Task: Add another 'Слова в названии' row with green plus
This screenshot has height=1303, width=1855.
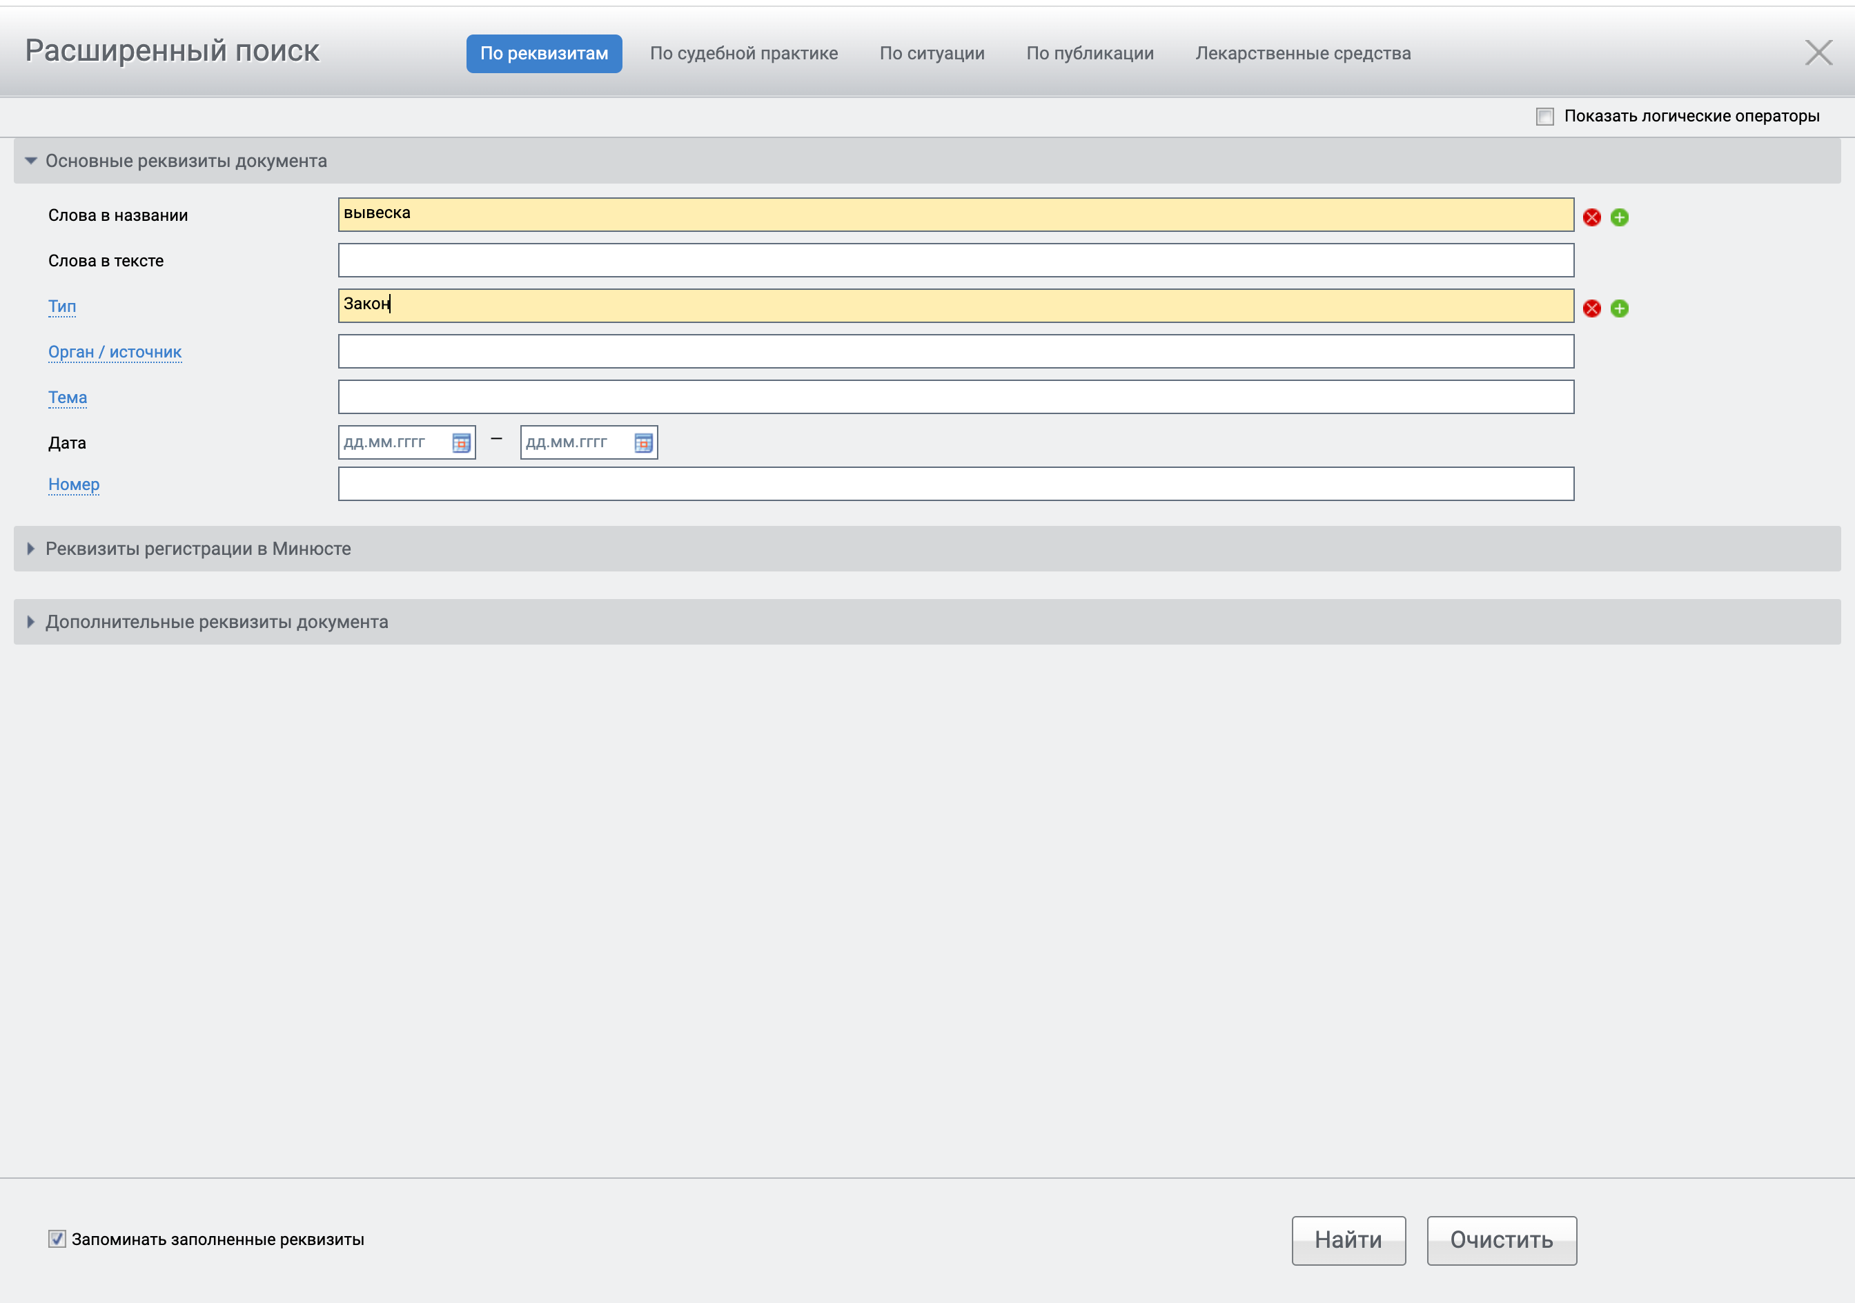Action: point(1619,217)
